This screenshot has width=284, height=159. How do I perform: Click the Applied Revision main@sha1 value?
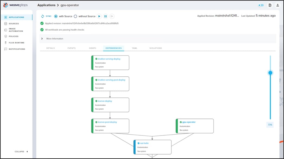click(227, 16)
